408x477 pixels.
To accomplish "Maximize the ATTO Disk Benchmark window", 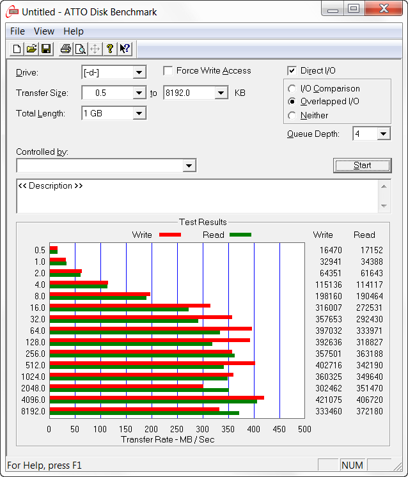I will [x=354, y=9].
